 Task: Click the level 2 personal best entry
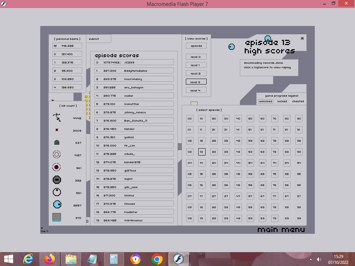(x=67, y=71)
